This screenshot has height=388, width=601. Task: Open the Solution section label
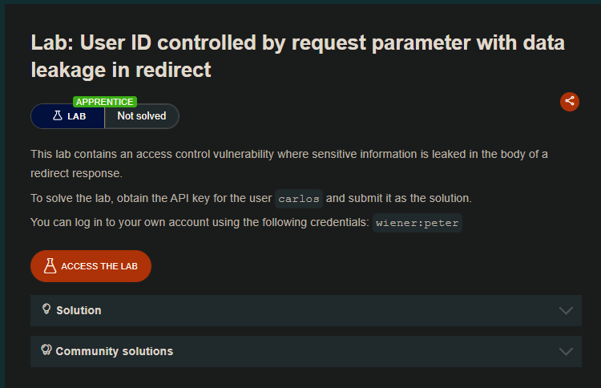coord(79,310)
